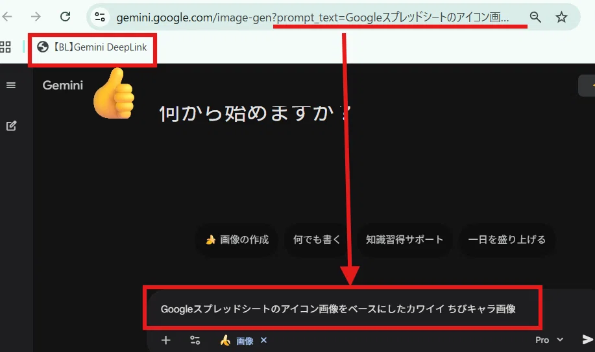Screen dimensions: 595x352
Task: Select the 画像の作成 suggestion chip
Action: [237, 240]
